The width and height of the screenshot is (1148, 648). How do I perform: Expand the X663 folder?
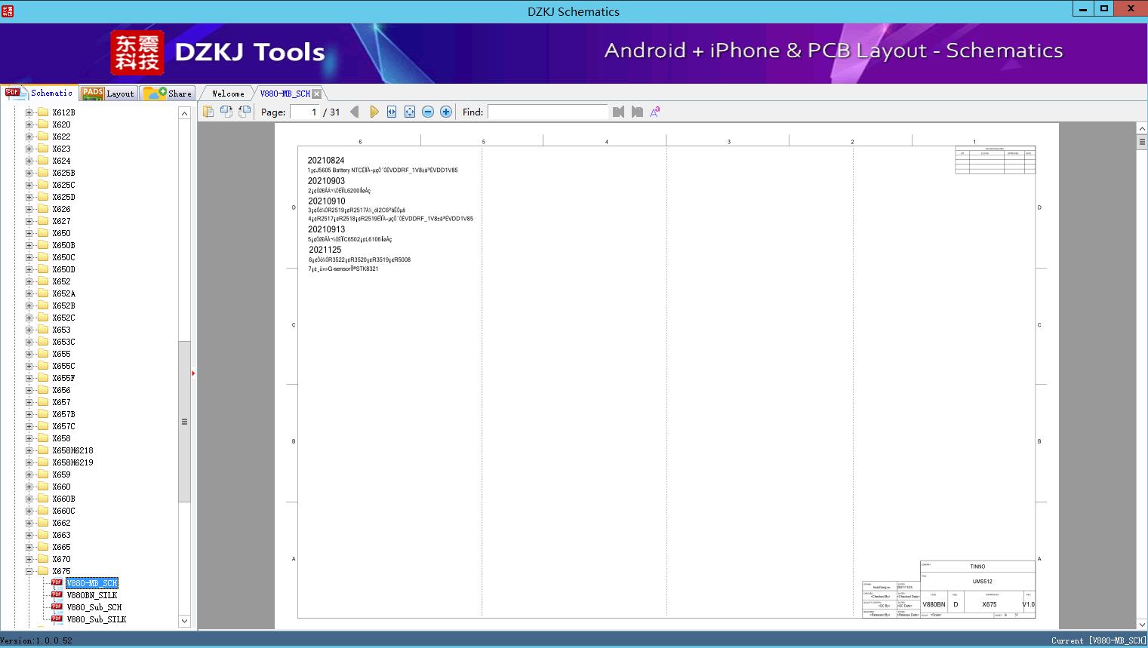tap(29, 535)
